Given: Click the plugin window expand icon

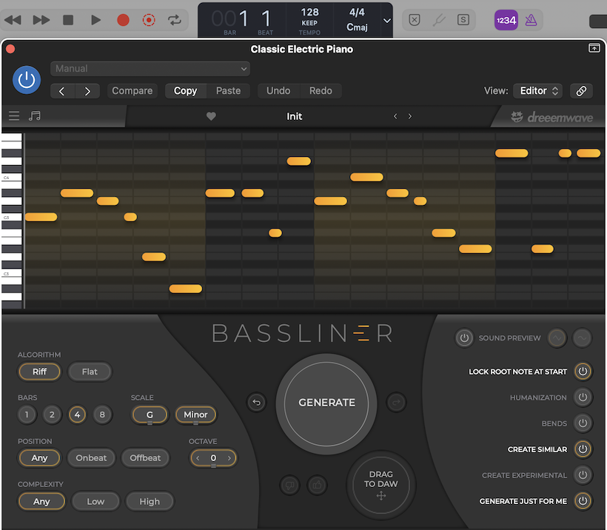Looking at the screenshot, I should [x=594, y=48].
